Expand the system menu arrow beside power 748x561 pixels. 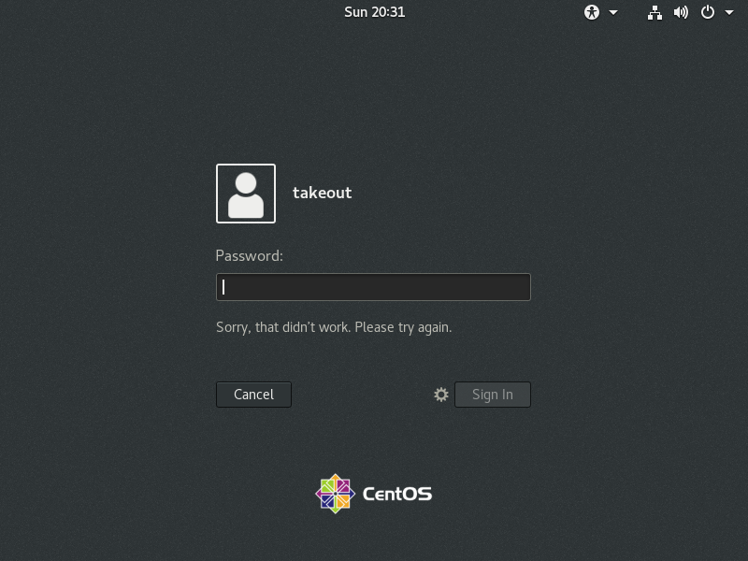coord(729,13)
